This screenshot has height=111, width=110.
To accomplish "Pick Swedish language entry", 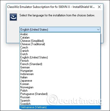I will pos(60,104).
